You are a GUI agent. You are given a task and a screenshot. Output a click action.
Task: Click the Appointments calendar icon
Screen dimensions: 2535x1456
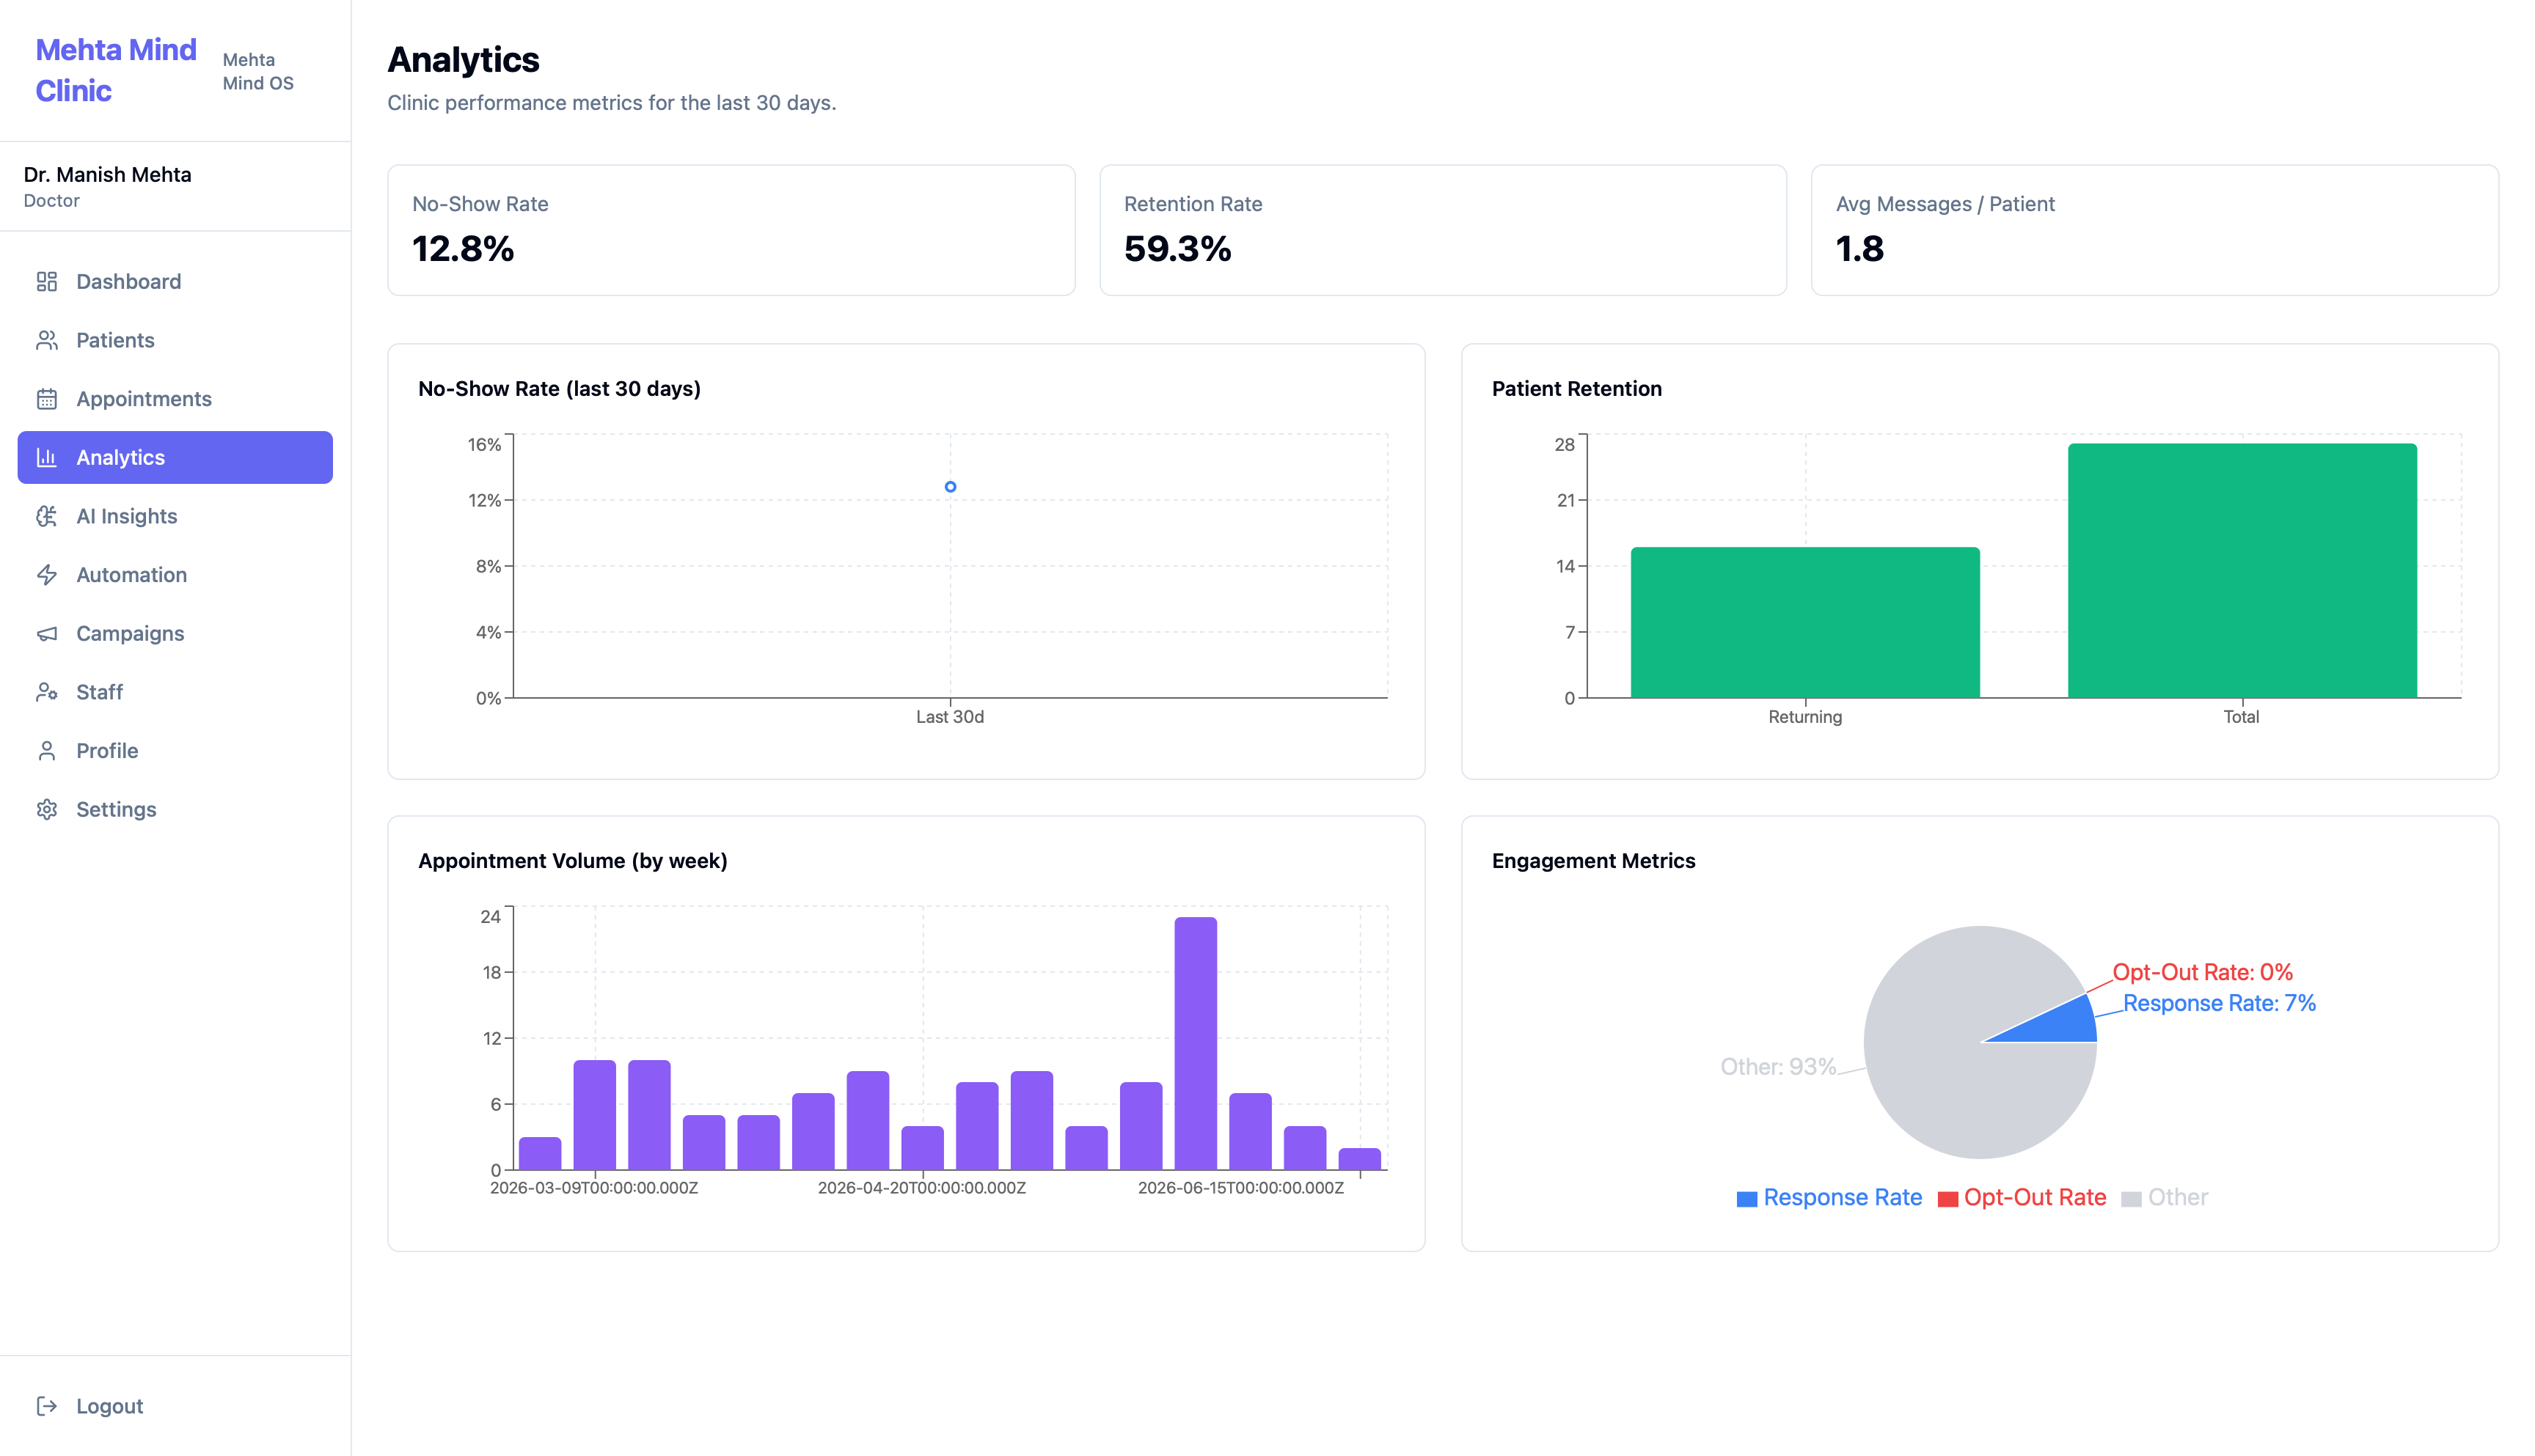tap(47, 399)
